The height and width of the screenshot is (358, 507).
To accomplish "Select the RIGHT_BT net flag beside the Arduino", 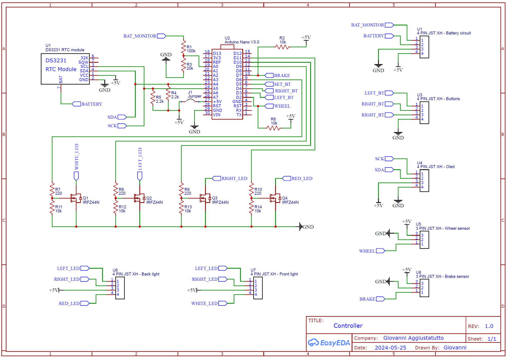I will click(281, 91).
